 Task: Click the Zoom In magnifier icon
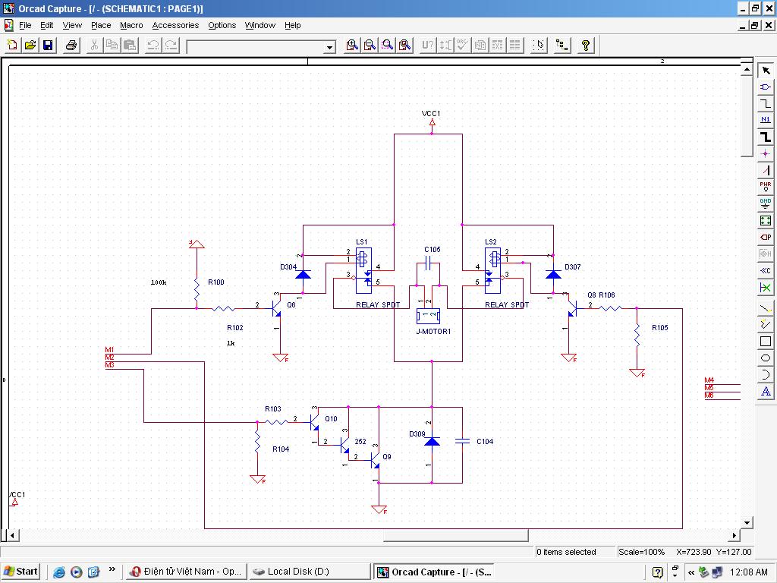pyautogui.click(x=352, y=45)
